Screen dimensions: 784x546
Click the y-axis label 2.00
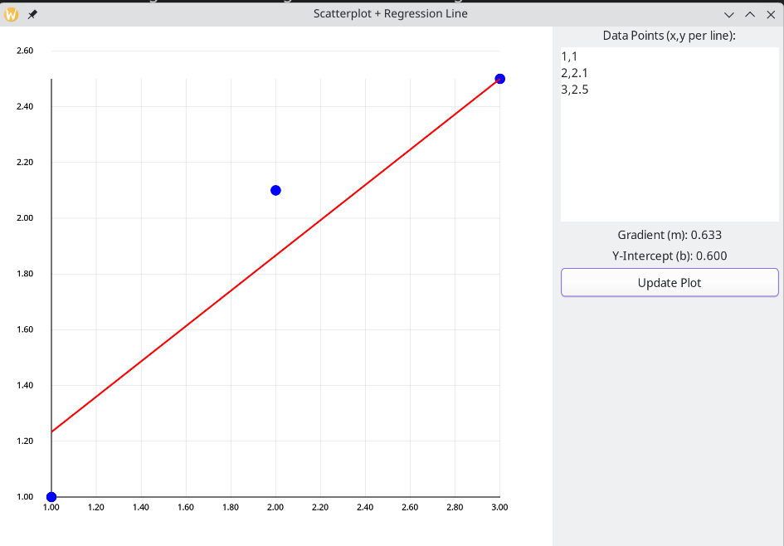(x=25, y=218)
